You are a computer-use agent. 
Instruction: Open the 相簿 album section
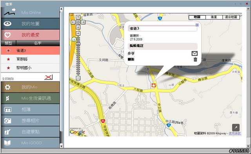coord(30,109)
